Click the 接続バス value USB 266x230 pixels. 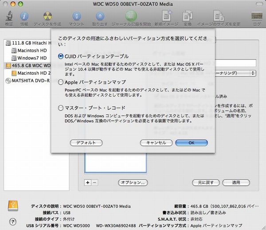pyautogui.click(x=66, y=213)
